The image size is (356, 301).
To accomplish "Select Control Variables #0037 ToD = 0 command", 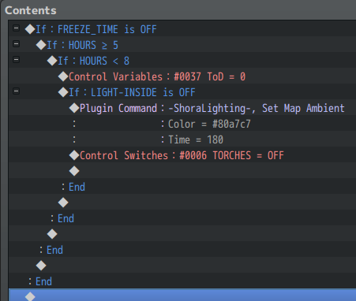I will [x=182, y=76].
